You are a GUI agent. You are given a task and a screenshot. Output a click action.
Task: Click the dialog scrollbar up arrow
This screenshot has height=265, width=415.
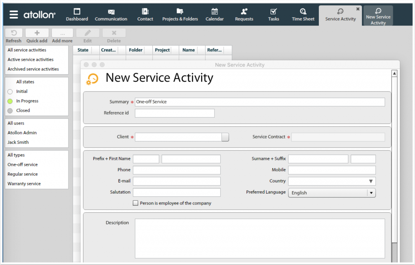point(394,73)
